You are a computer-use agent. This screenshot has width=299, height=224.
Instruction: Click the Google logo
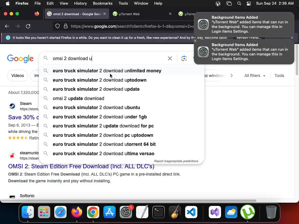click(x=20, y=58)
